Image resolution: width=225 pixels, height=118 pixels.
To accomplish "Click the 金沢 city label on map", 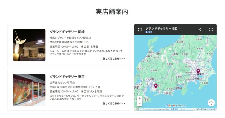I will click(x=150, y=56).
